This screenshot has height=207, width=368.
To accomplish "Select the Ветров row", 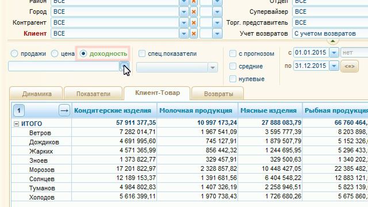I will 40,133.
